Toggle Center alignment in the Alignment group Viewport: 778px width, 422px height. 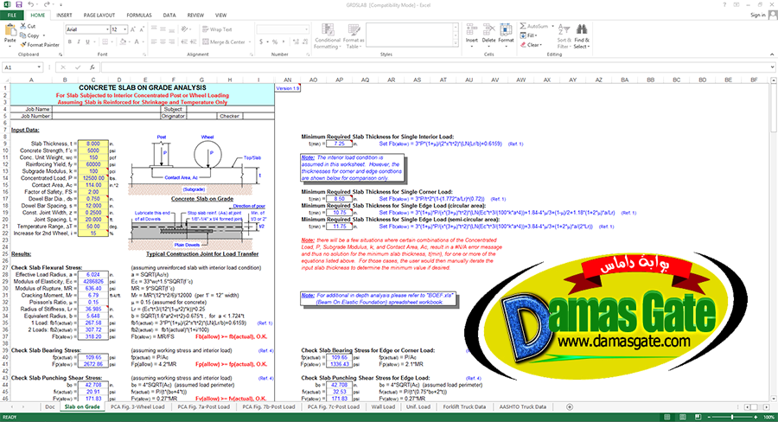(x=163, y=42)
